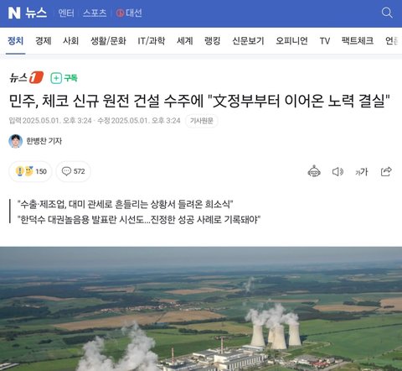Image resolution: width=402 pixels, height=371 pixels.
Task: Go to the 팩트체크 tab
Action: (358, 41)
